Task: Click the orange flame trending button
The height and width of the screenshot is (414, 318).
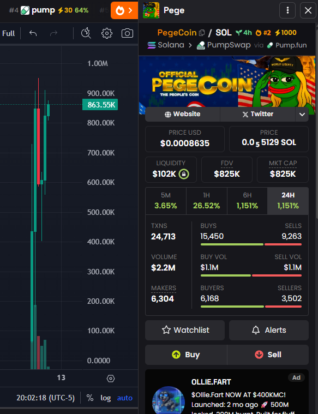Action: pyautogui.click(x=124, y=10)
